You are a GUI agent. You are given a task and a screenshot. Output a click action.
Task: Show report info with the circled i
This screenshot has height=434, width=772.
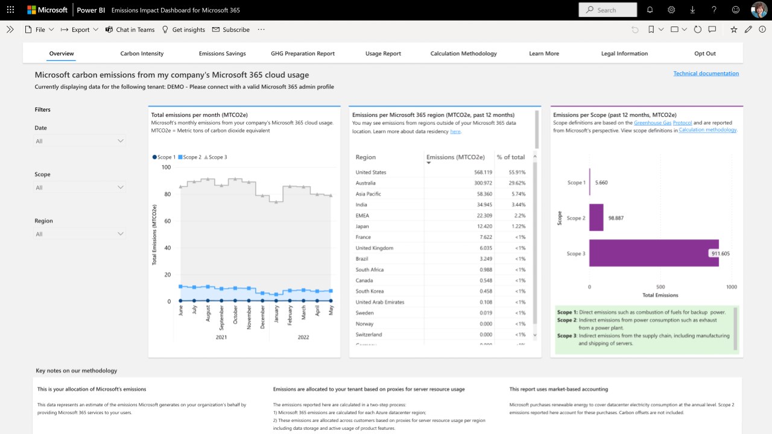coord(762,30)
